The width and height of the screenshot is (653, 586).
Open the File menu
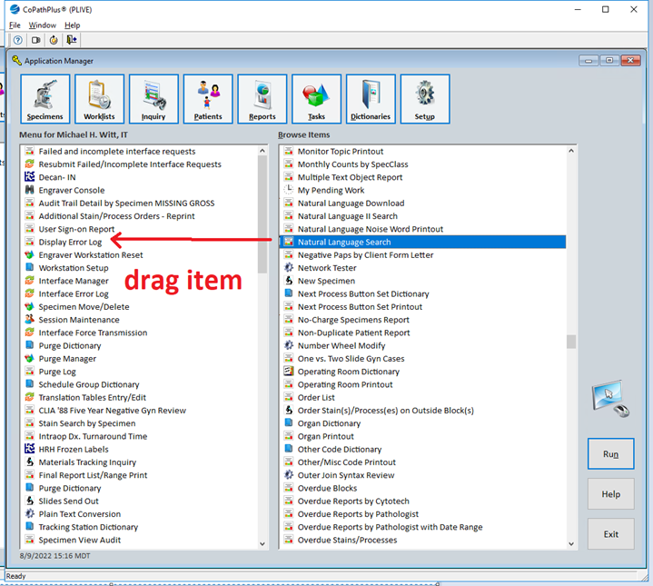point(15,25)
